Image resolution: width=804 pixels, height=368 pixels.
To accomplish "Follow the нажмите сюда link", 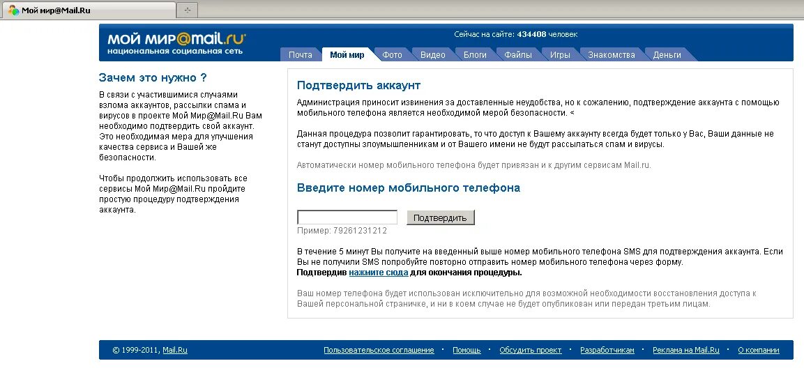I will (379, 273).
